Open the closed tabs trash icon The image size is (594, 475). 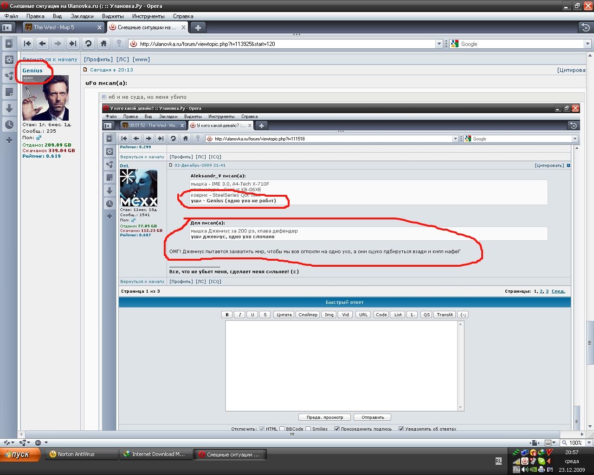[586, 27]
